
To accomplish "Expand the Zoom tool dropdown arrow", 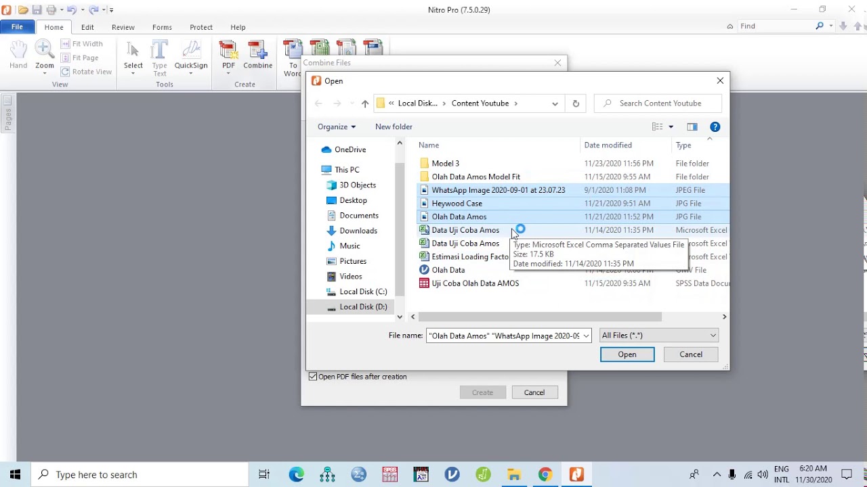I will [x=44, y=74].
